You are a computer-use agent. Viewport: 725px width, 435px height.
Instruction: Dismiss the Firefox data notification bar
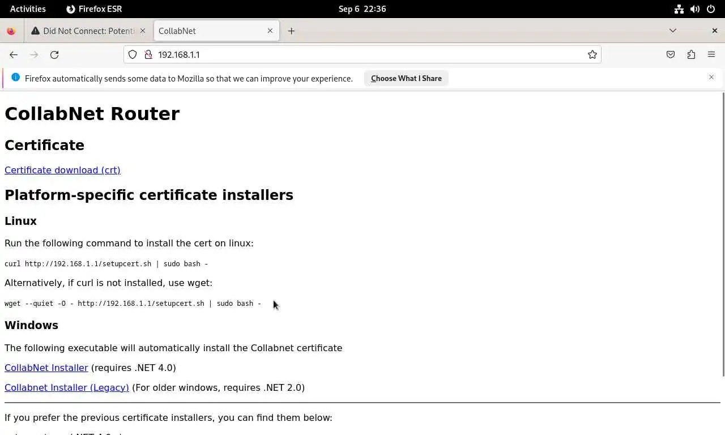point(711,77)
